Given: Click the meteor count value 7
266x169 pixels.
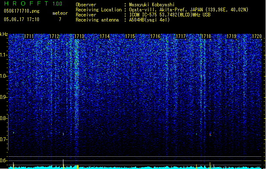Looking at the screenshot, I should [x=60, y=19].
